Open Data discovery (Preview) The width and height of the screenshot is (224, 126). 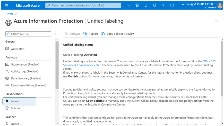(x=26, y=78)
